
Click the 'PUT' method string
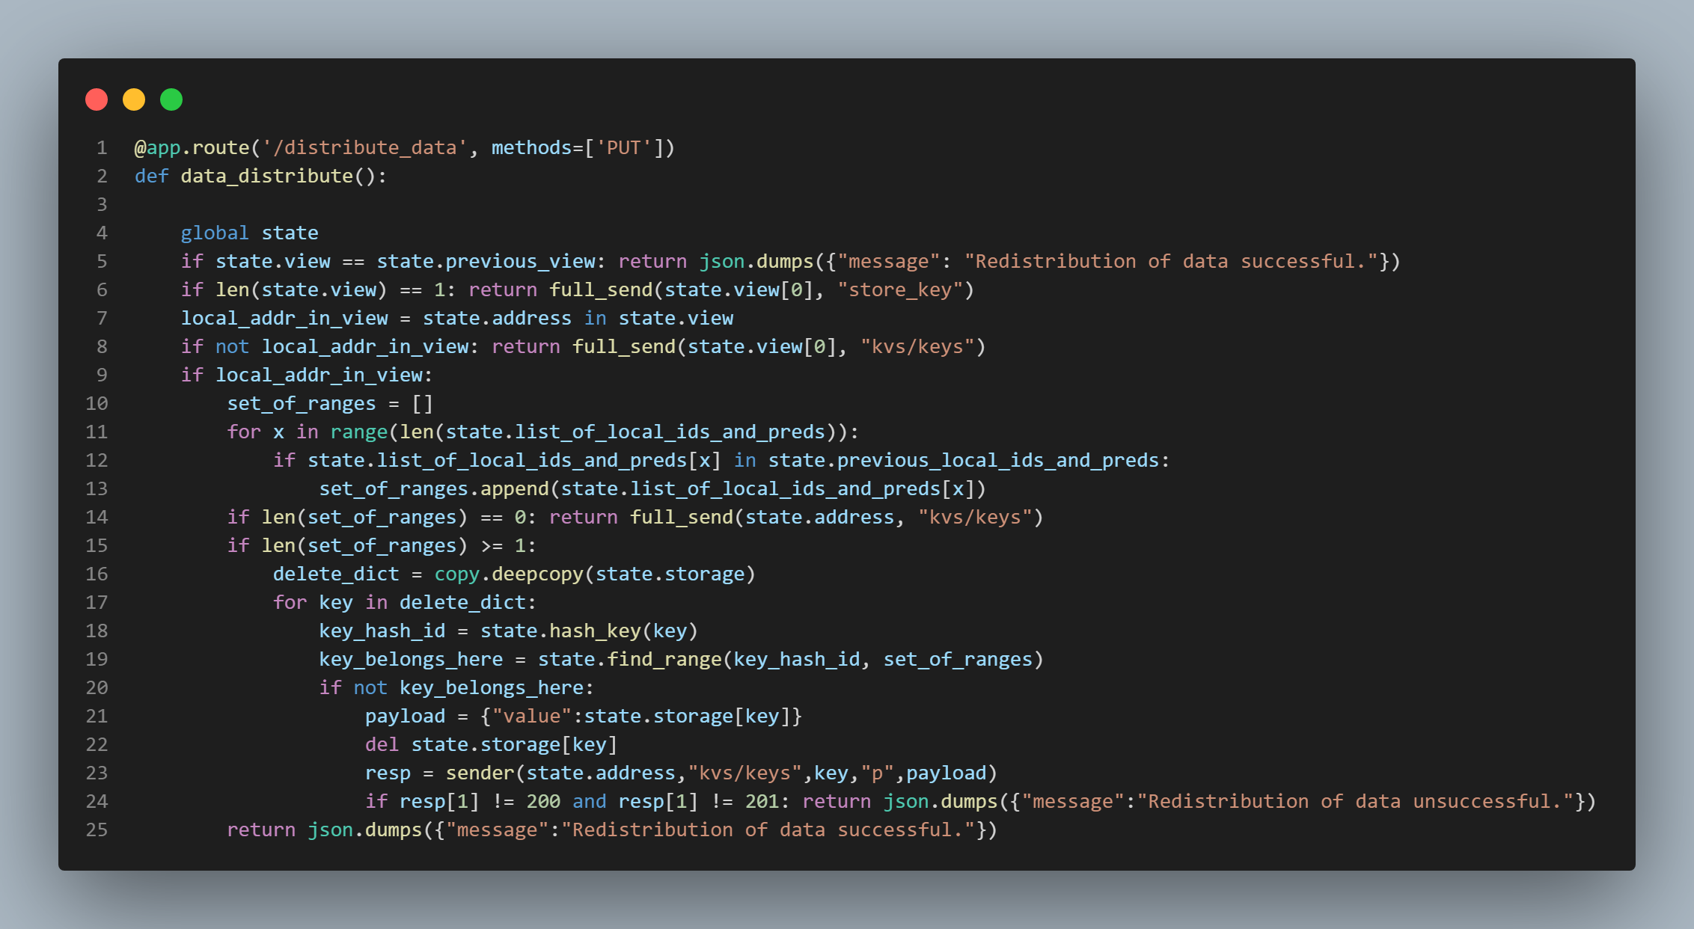624,147
